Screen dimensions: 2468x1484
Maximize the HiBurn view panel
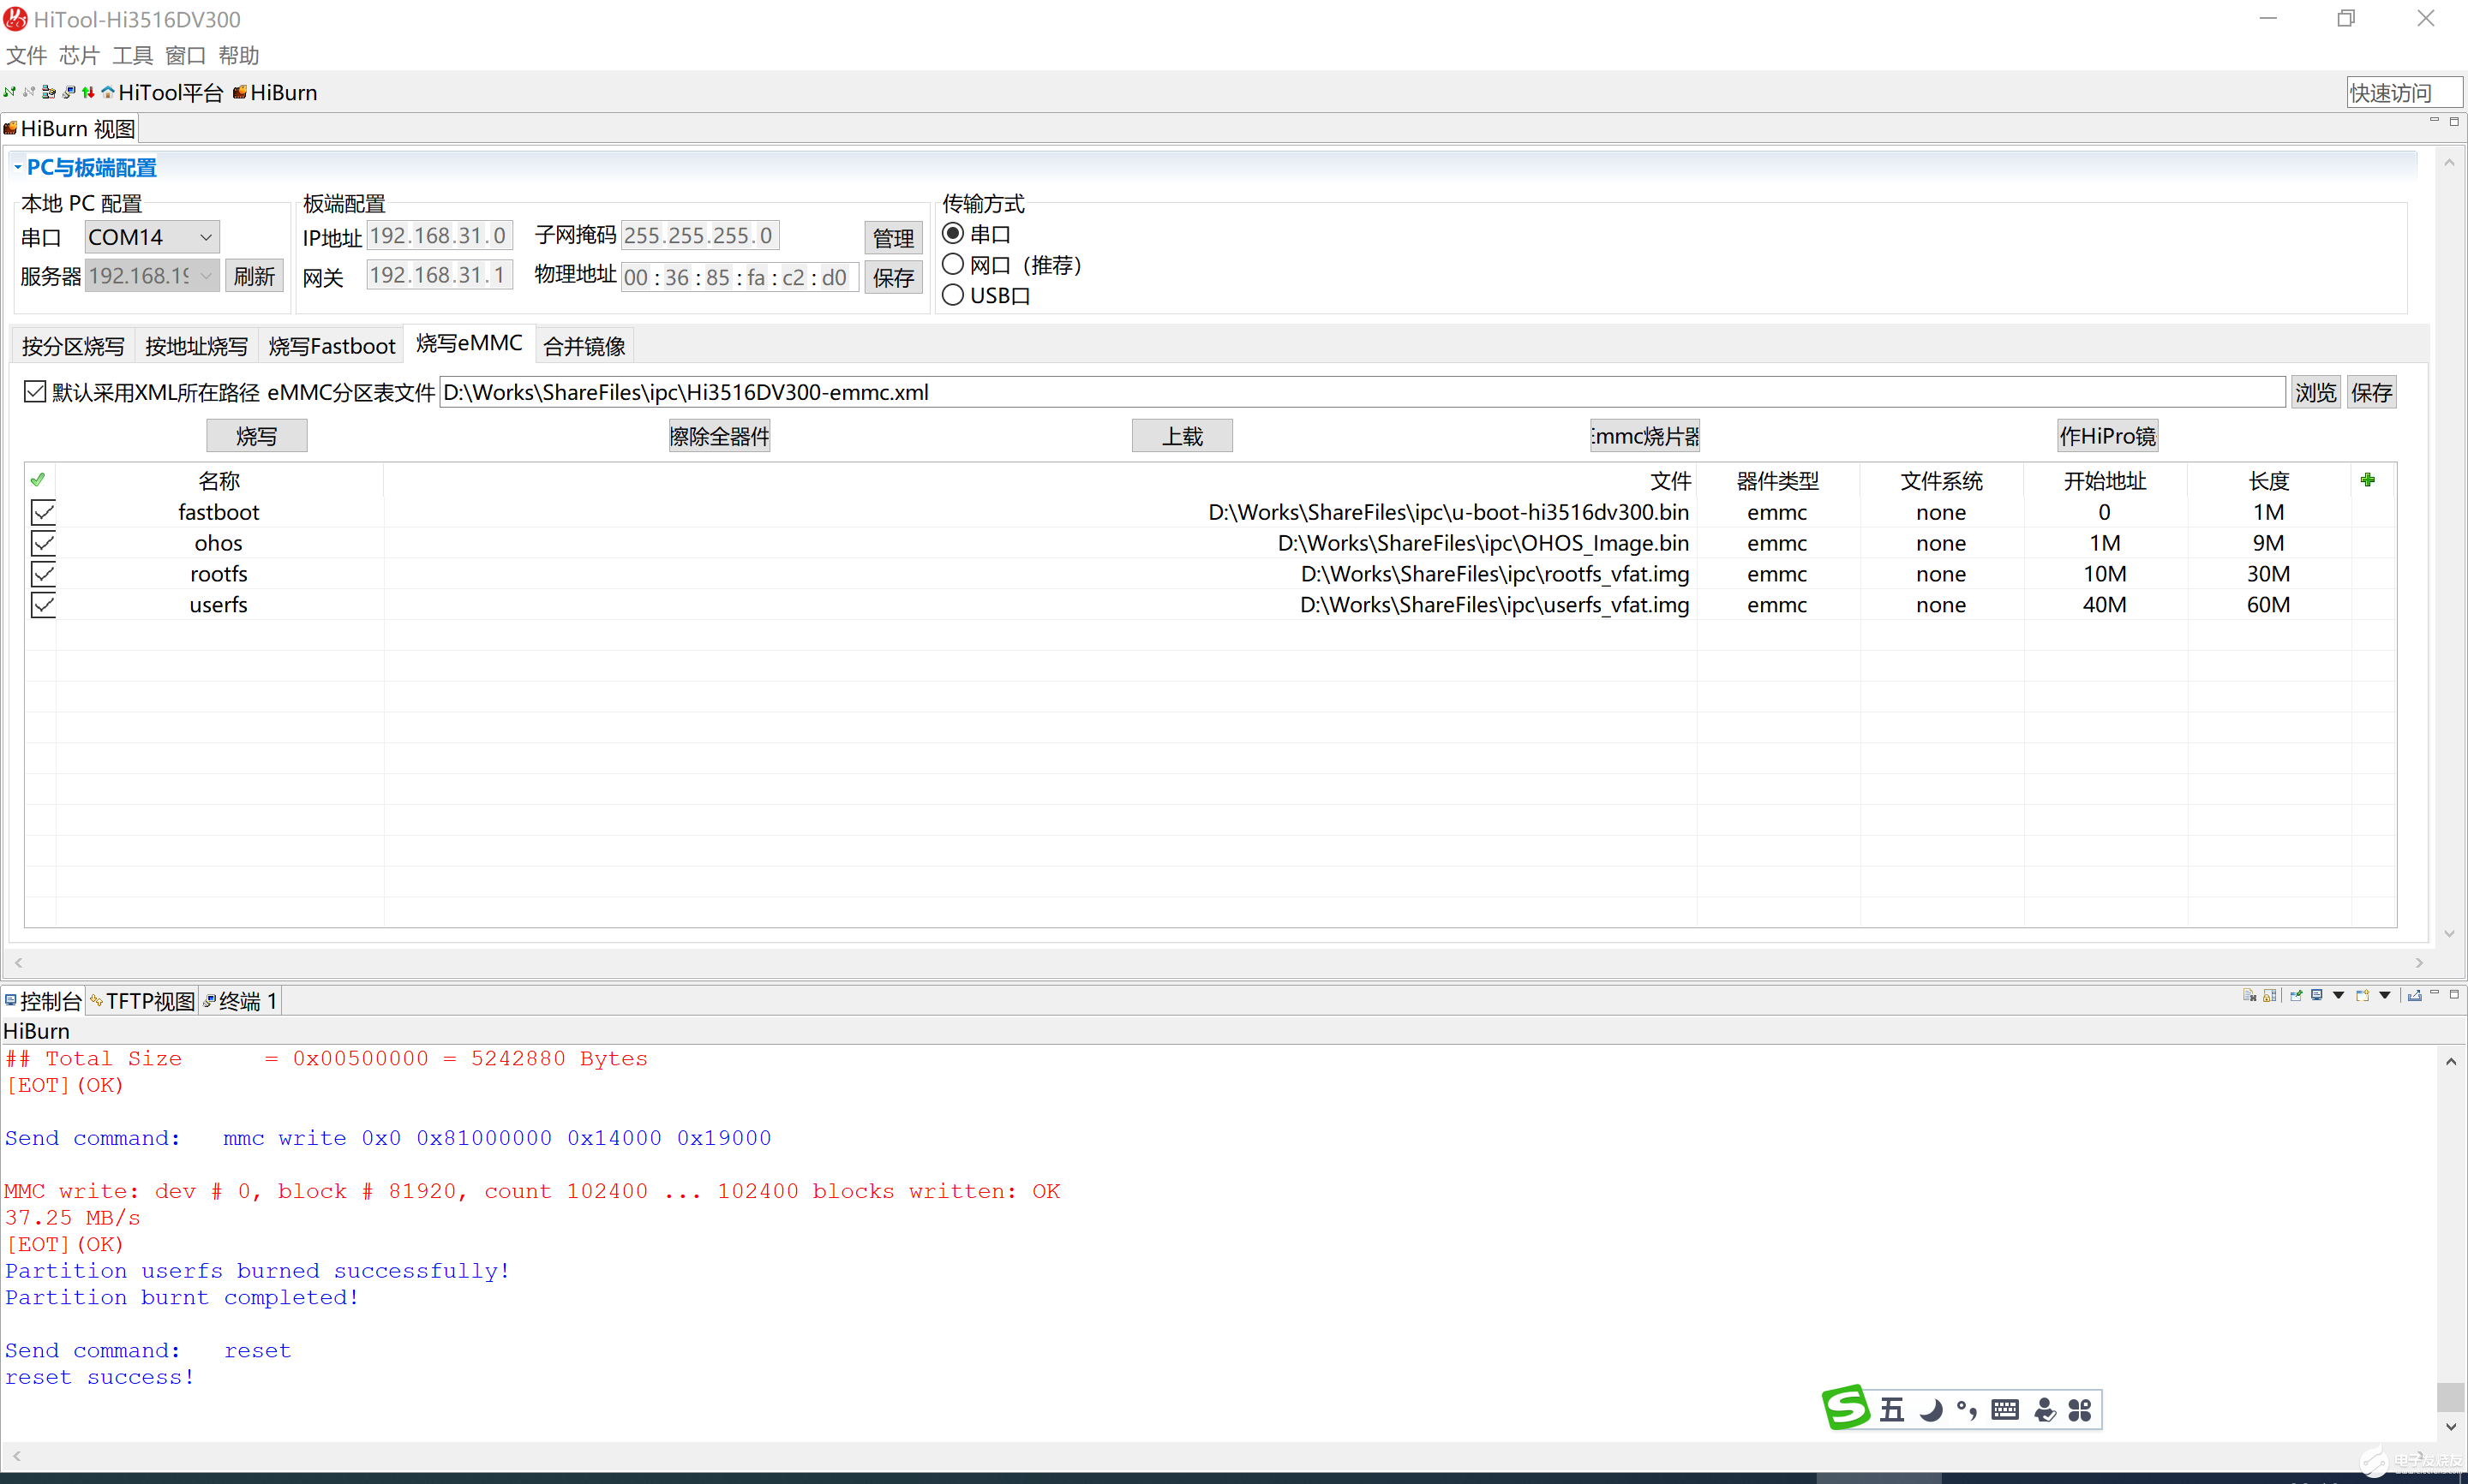2454,120
